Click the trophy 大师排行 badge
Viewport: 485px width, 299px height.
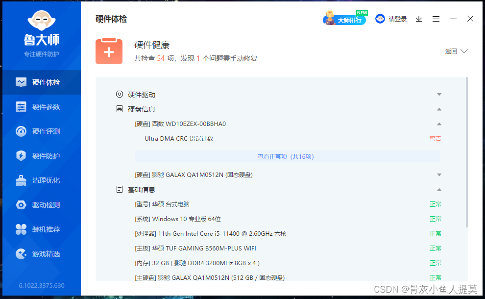point(344,18)
